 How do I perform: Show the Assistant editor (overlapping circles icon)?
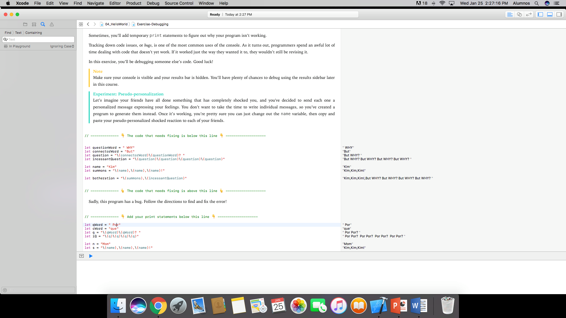[519, 14]
